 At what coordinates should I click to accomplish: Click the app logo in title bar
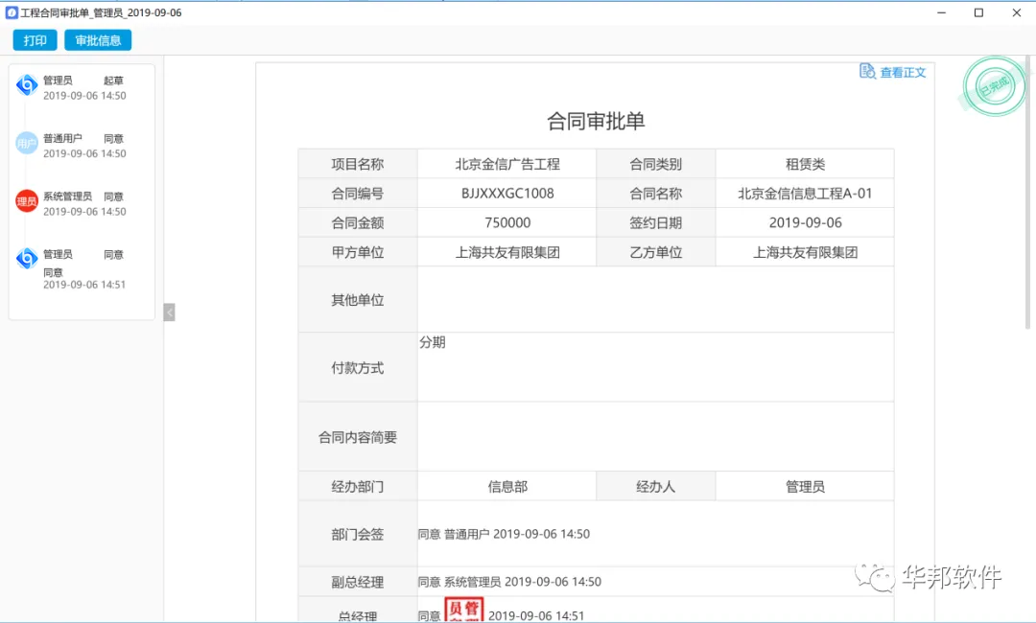[x=12, y=13]
